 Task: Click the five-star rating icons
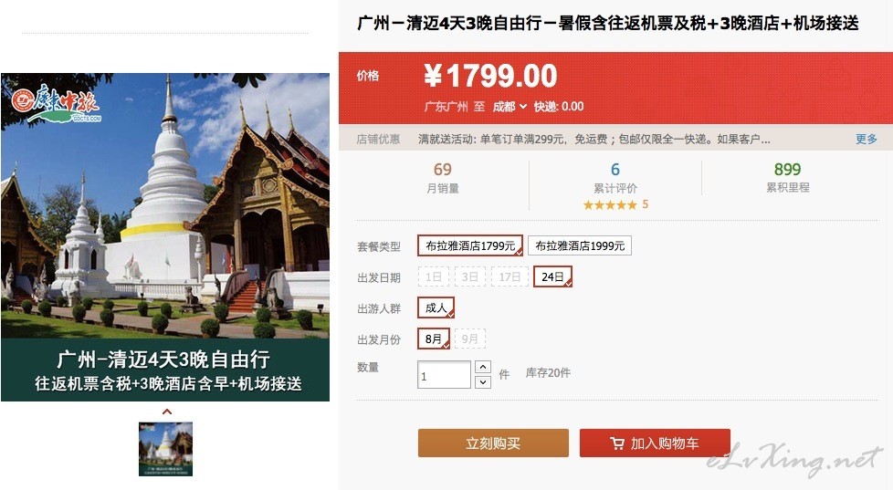point(609,205)
